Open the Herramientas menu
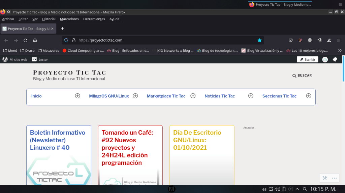This screenshot has height=193, width=345. (94, 19)
